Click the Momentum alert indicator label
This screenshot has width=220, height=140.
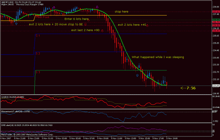point(15,112)
